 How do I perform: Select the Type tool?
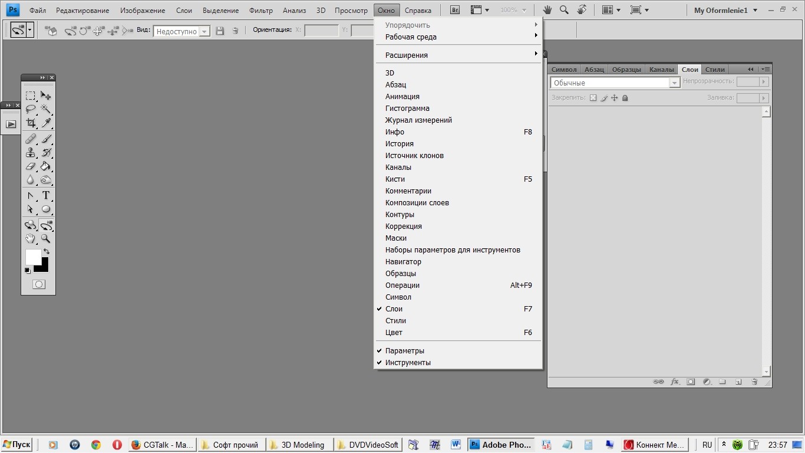46,196
